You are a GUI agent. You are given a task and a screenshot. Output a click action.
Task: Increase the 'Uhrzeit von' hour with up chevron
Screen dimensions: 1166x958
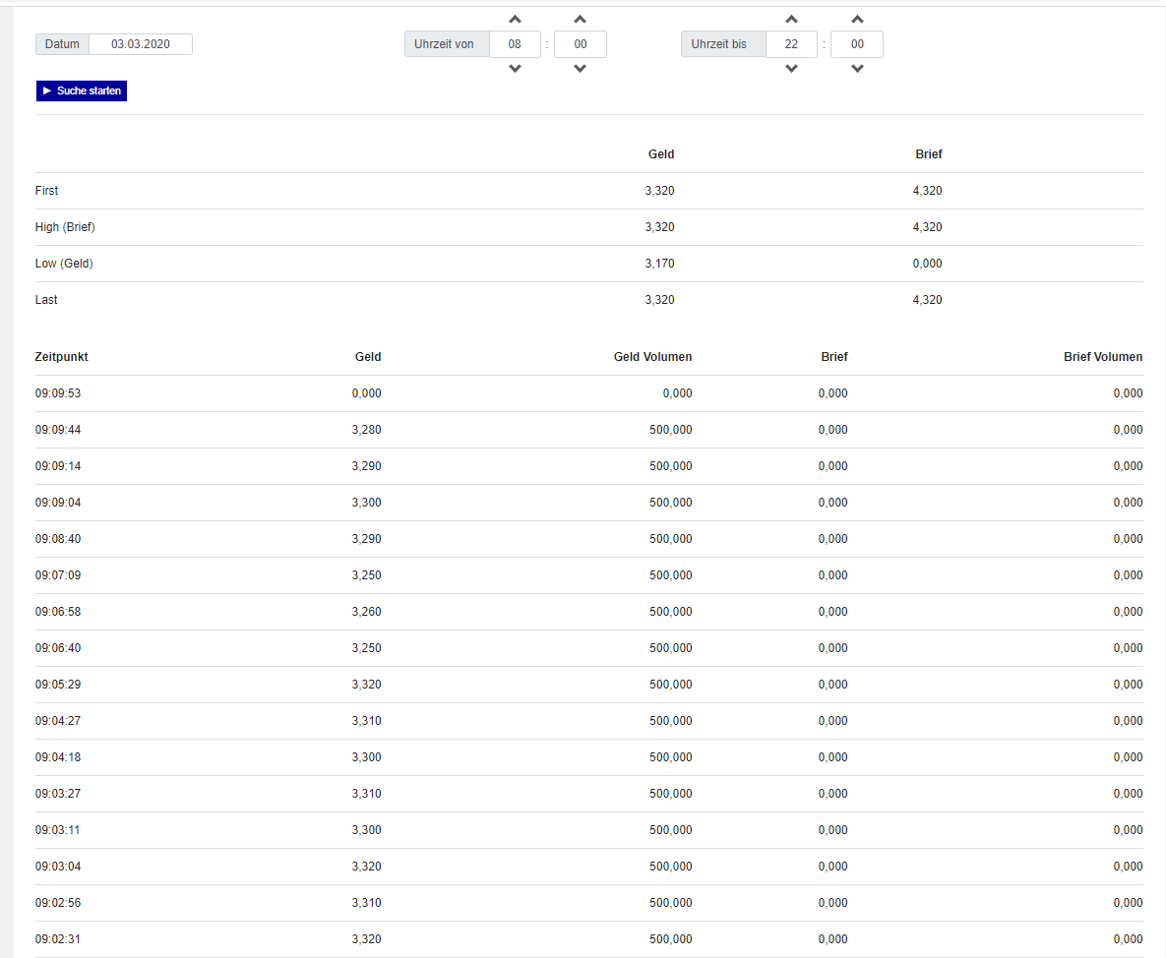click(x=515, y=20)
